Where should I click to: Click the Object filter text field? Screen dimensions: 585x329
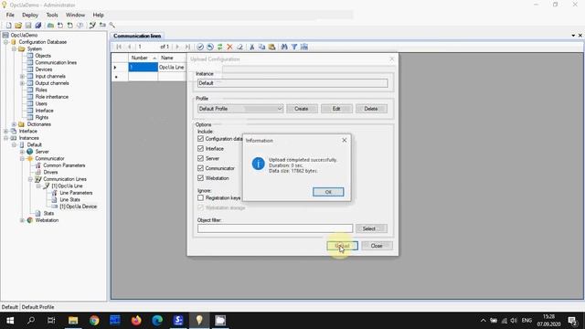275,228
